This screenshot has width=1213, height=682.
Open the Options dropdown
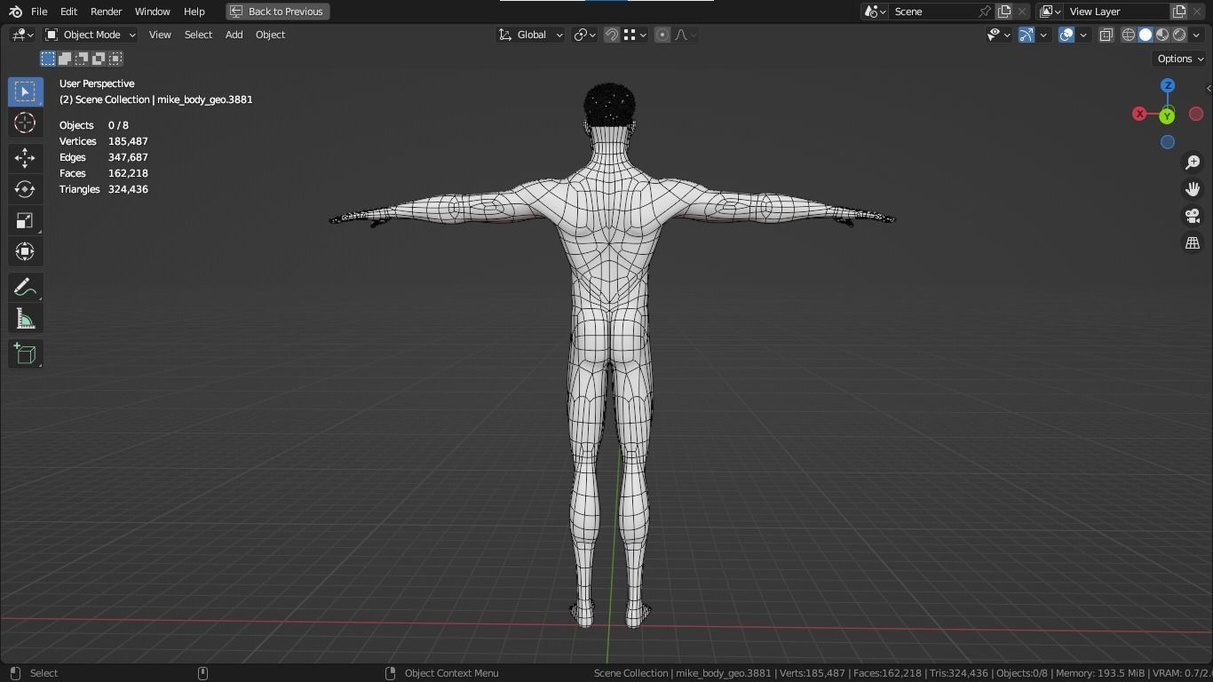point(1180,59)
